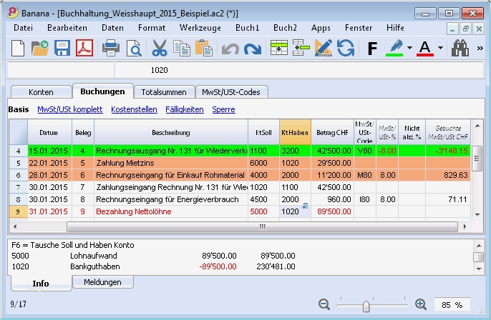Click the Beschreibung column header

point(171,132)
